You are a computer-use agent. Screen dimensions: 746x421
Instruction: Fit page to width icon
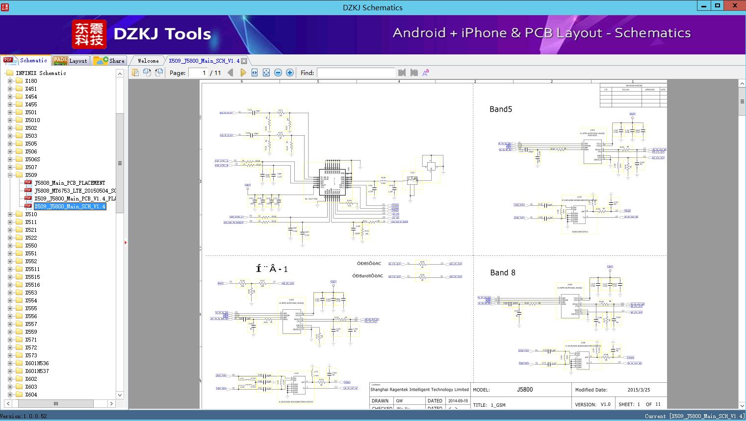[255, 73]
